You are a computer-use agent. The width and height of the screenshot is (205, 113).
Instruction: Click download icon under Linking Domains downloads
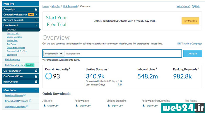coord(109,106)
